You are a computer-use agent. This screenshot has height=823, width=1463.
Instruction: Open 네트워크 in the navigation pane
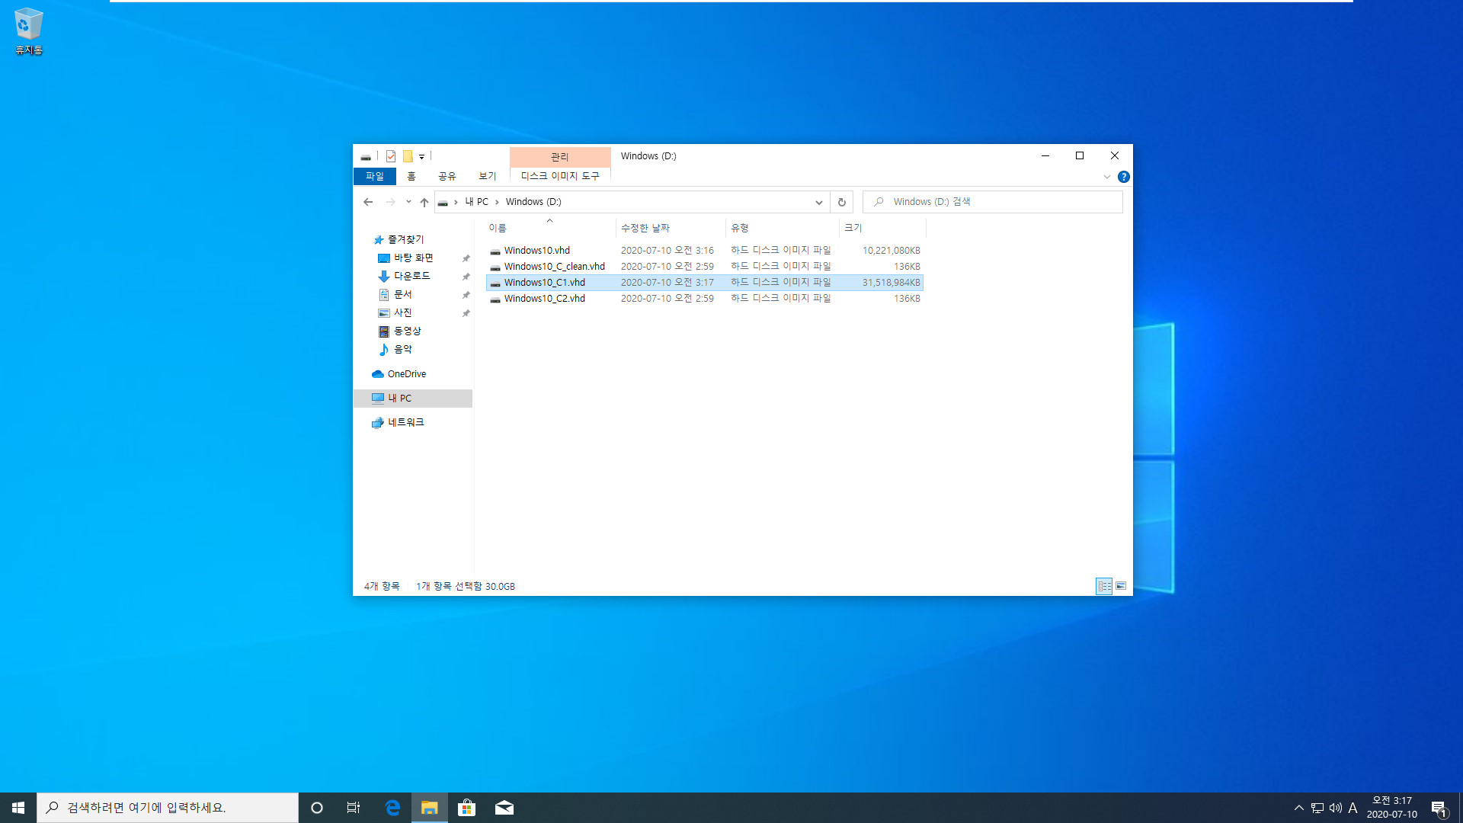point(405,422)
